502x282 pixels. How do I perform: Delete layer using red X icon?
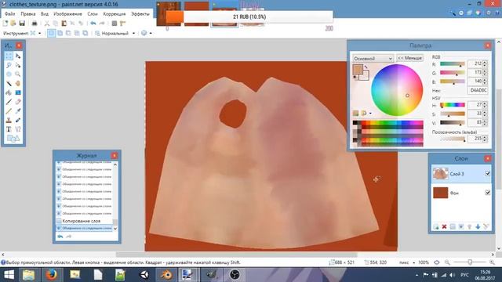coord(444,226)
